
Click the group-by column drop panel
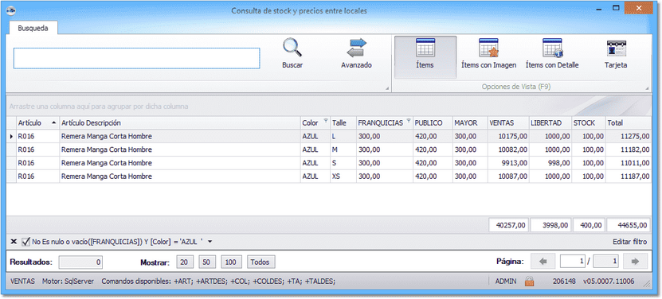point(329,107)
